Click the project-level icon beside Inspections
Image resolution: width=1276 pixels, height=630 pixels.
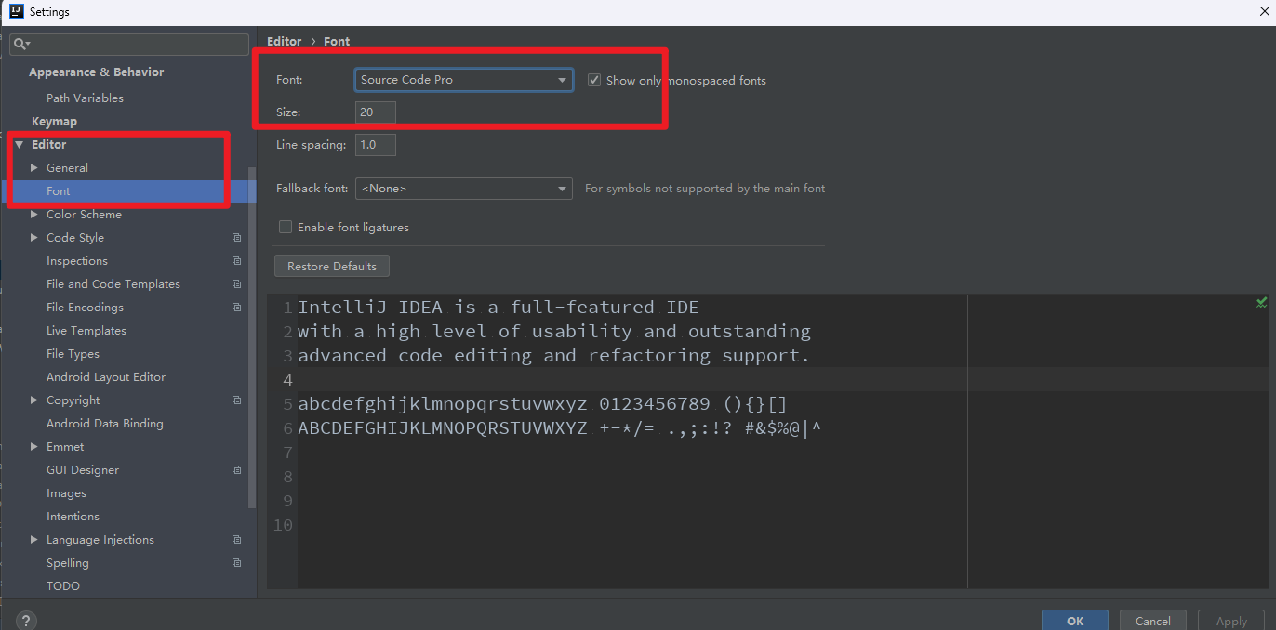(236, 261)
